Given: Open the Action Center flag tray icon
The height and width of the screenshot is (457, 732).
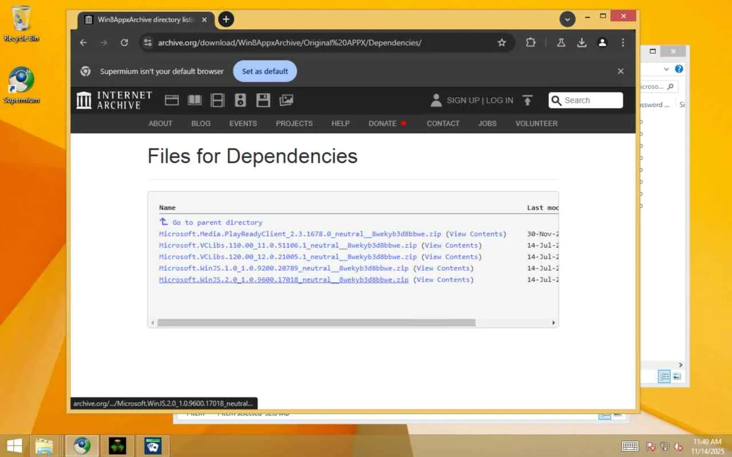Looking at the screenshot, I should pyautogui.click(x=651, y=446).
